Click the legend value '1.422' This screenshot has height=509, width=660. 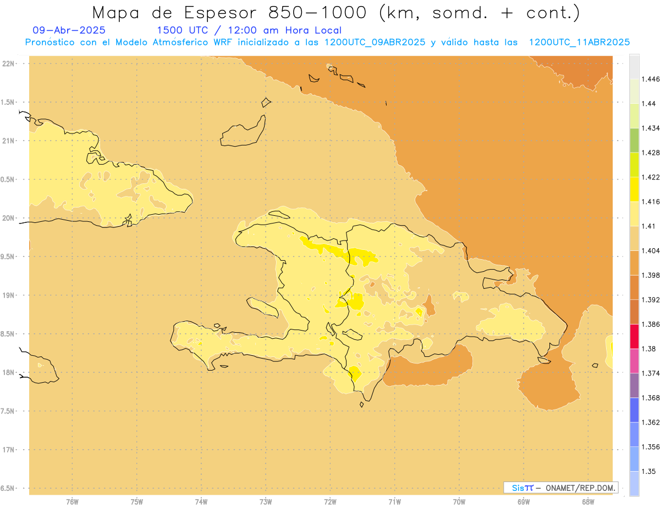652,177
